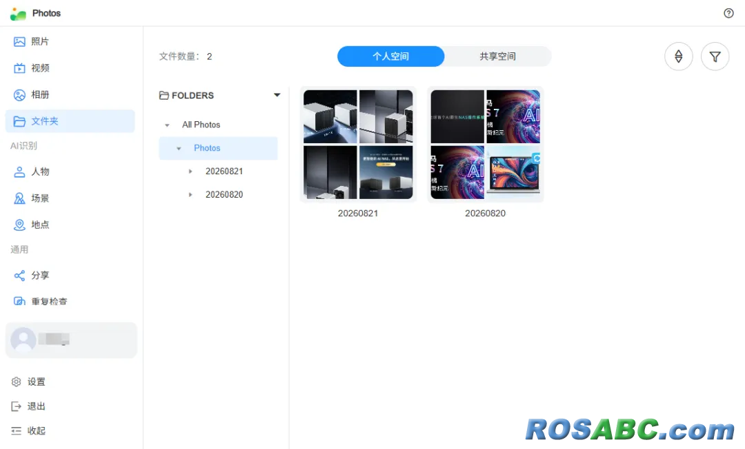Collapse the FOLDERS dropdown arrow
Screen dimensions: 745x449
[x=277, y=95]
